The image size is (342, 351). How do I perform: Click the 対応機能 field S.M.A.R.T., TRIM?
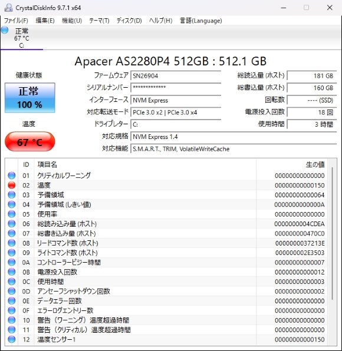(x=234, y=148)
